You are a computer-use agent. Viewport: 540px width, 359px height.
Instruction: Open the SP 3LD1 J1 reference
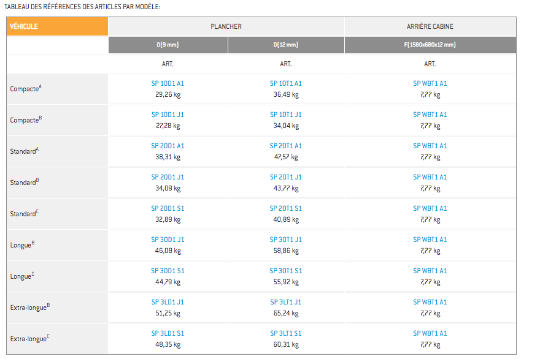pos(168,302)
